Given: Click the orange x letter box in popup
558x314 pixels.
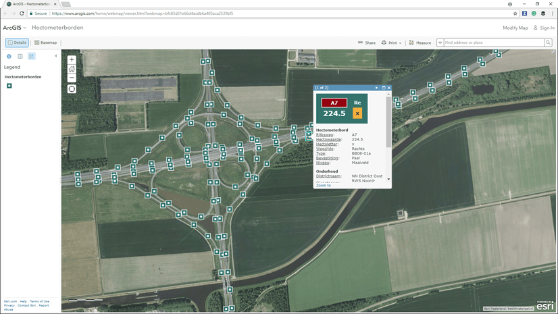Looking at the screenshot, I should (357, 113).
